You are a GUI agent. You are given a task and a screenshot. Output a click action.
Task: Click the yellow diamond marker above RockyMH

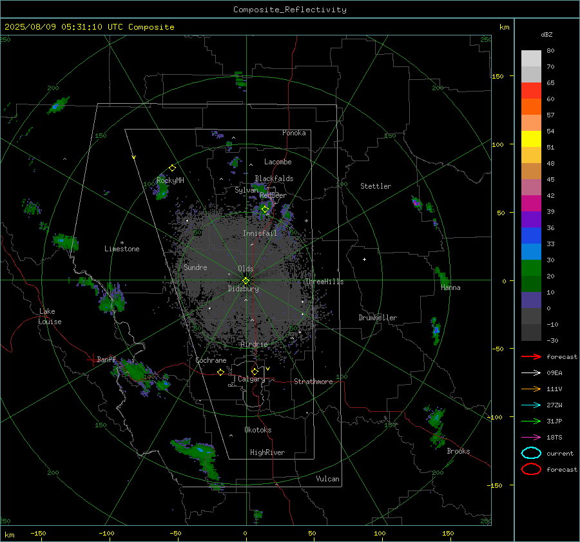[172, 168]
